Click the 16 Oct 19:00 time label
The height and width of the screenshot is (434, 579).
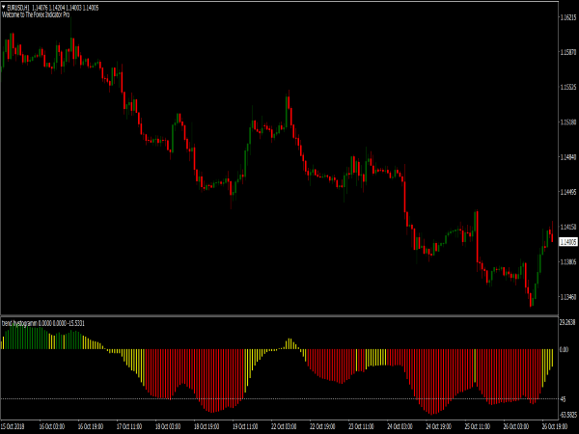(x=91, y=426)
